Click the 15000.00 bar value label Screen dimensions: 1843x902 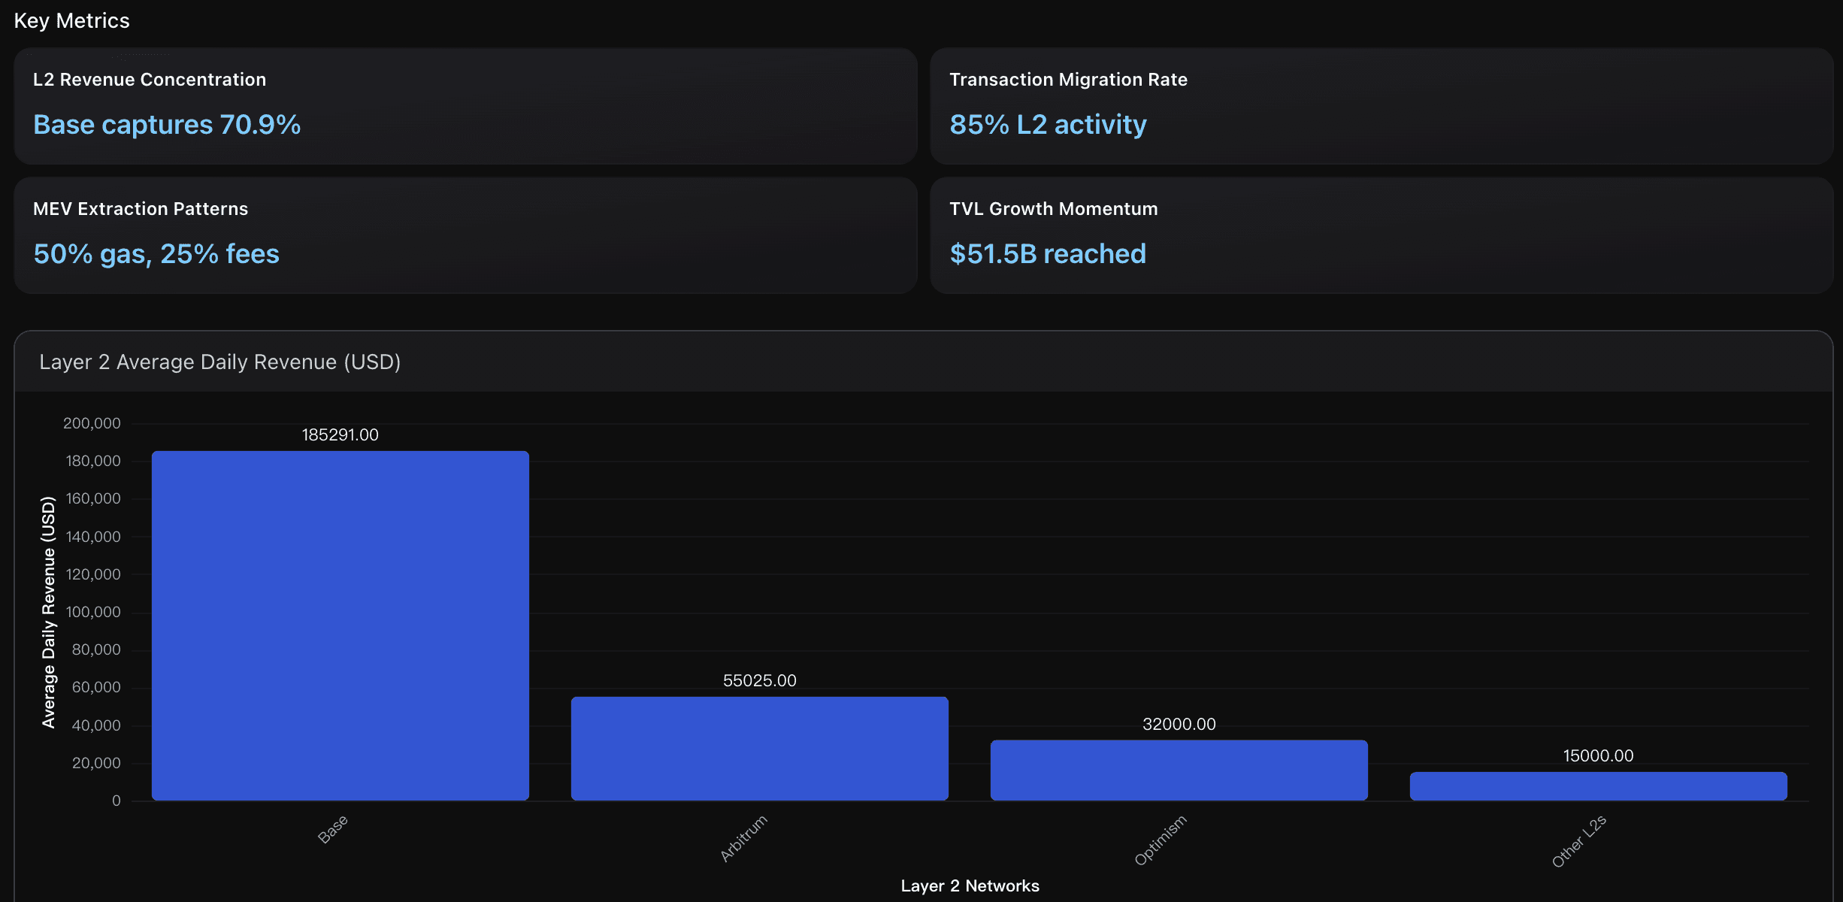[1599, 756]
